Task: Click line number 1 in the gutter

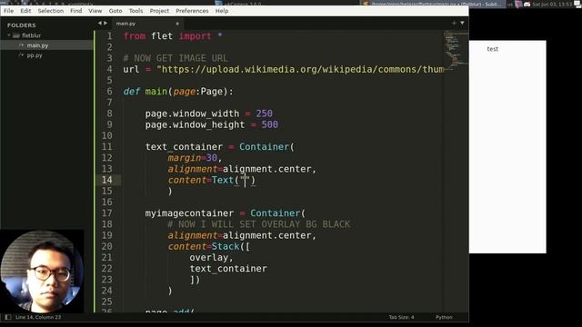Action: point(109,36)
